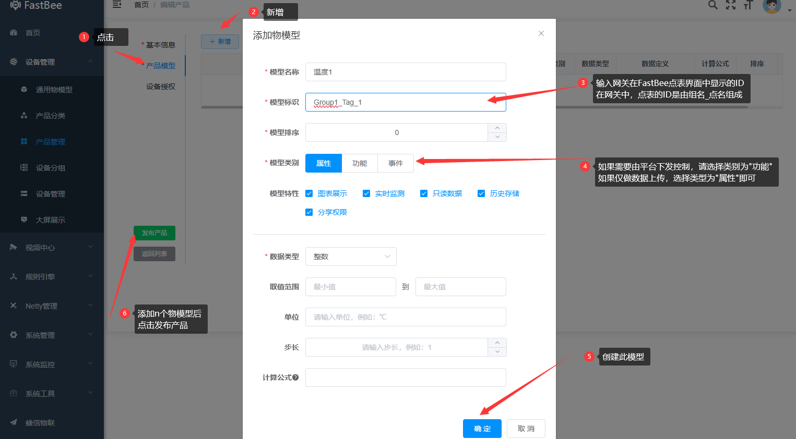Click the 发布产品 button
The image size is (796, 439).
click(154, 233)
